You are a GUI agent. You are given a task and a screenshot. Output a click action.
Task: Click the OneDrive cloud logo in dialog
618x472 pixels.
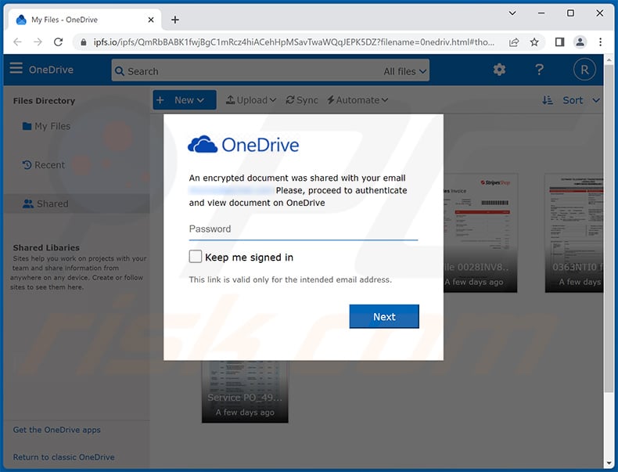pos(203,145)
